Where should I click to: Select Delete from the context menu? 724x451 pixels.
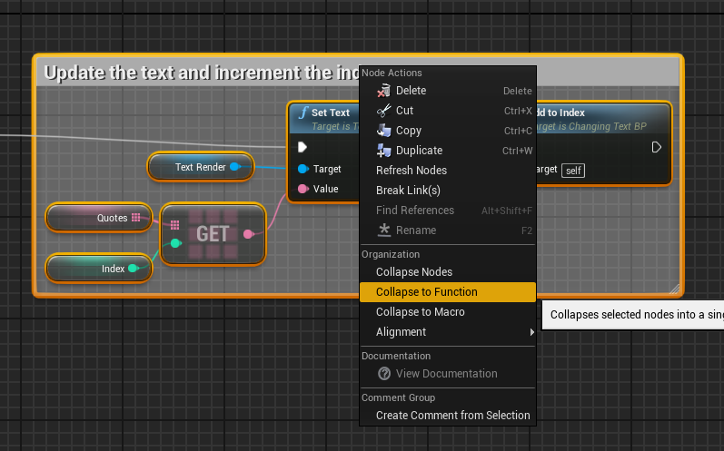pos(448,91)
